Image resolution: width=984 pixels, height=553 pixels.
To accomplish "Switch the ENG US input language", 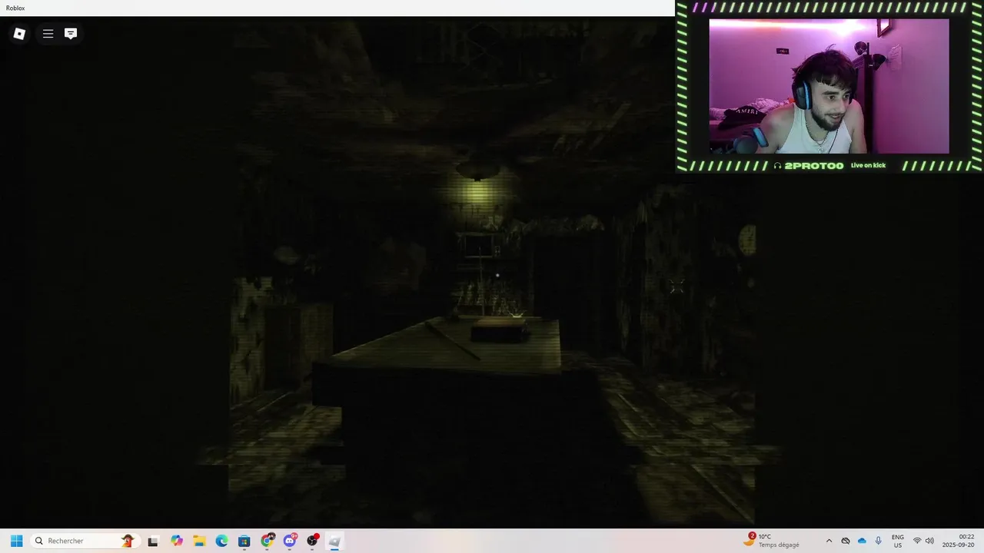I will coord(897,541).
